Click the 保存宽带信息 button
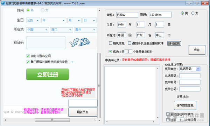This screenshot has height=126, width=210. point(185,105)
